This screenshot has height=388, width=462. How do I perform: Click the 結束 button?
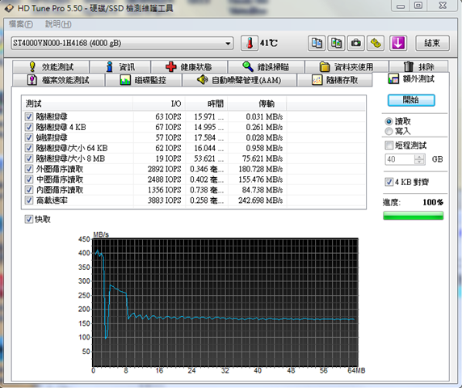432,43
